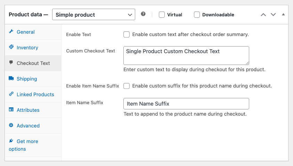Screen dimensions: 293x166
Task: Click the Advanced gear icon
Action: pyautogui.click(x=11, y=125)
